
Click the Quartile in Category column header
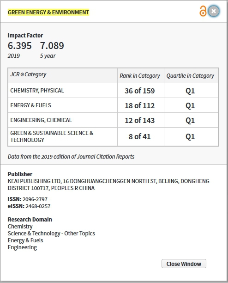tap(191, 75)
